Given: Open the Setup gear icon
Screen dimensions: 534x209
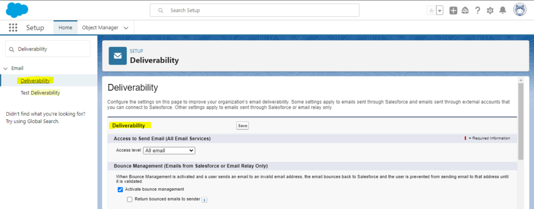Looking at the screenshot, I should [x=490, y=10].
